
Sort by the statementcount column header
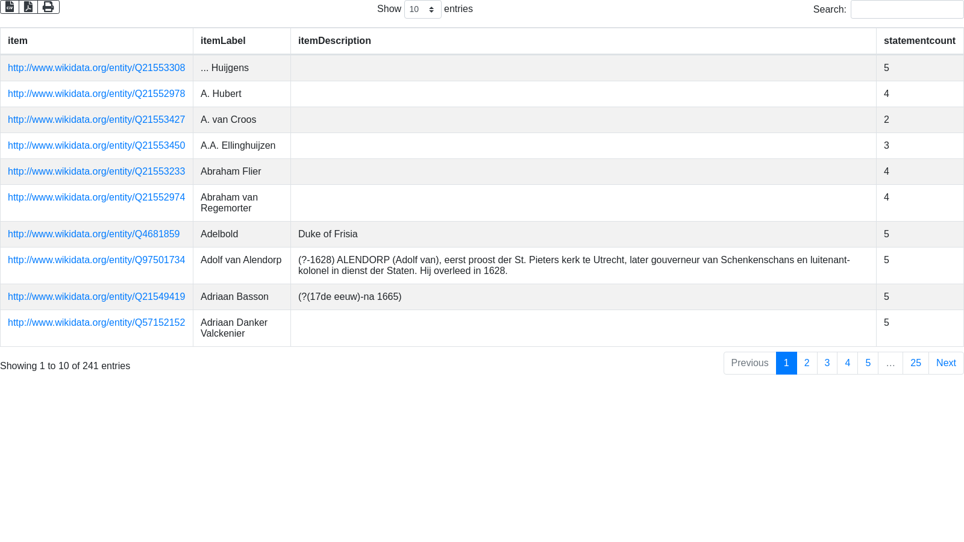point(919,41)
